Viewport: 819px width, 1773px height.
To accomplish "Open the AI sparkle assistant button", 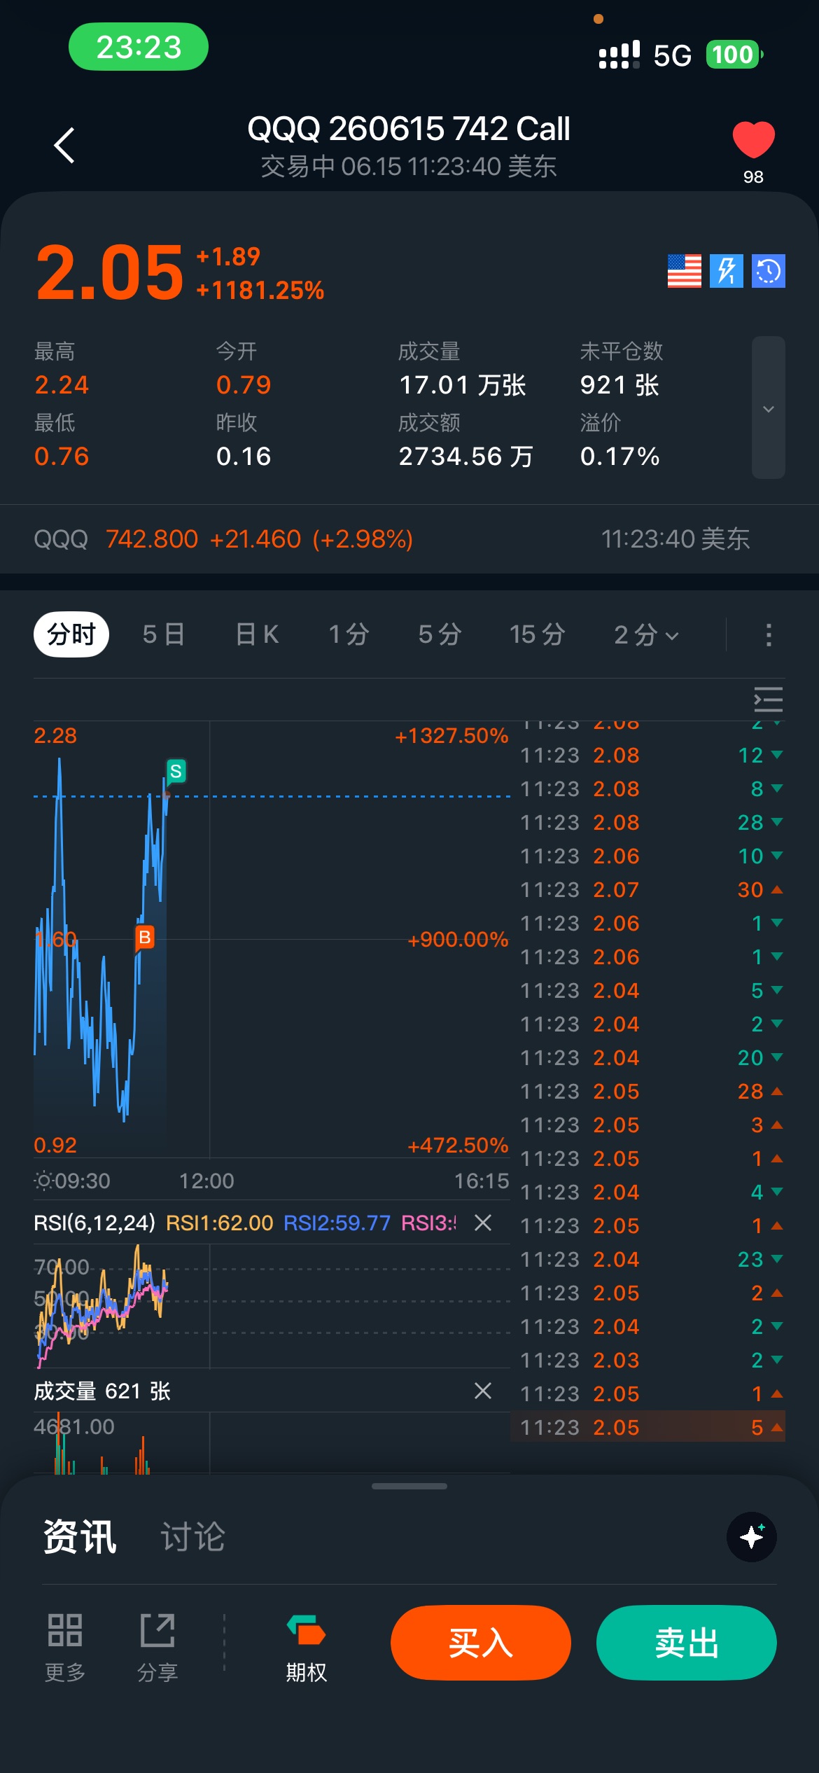I will click(752, 1537).
